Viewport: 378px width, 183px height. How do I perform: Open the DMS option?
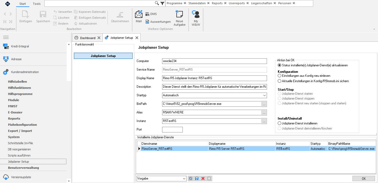tap(151, 14)
